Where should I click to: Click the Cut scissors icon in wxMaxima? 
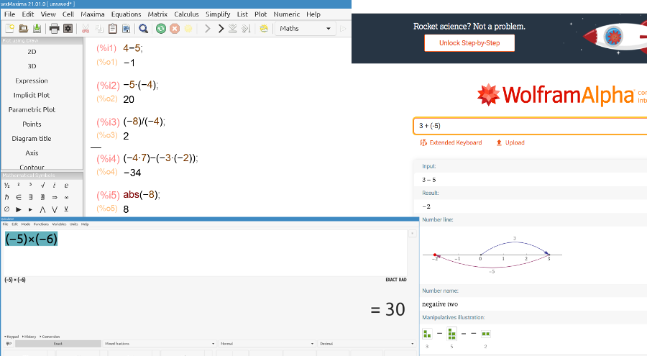(86, 29)
